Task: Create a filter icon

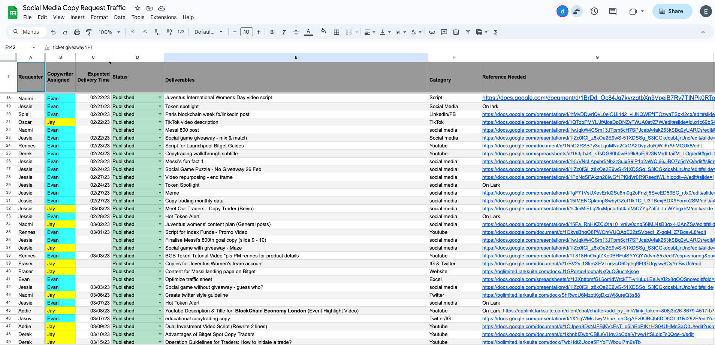Action: coord(468,32)
